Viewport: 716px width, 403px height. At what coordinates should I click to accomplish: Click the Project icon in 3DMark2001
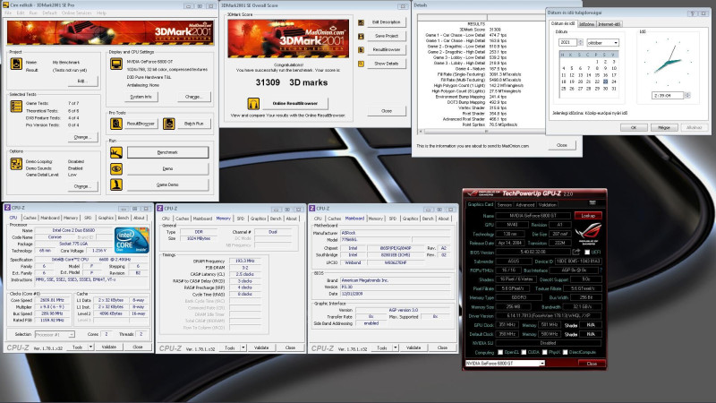pos(16,64)
